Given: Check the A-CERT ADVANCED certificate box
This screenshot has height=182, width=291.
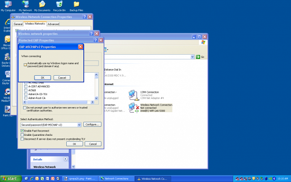Looking at the screenshot, I should [26, 87].
